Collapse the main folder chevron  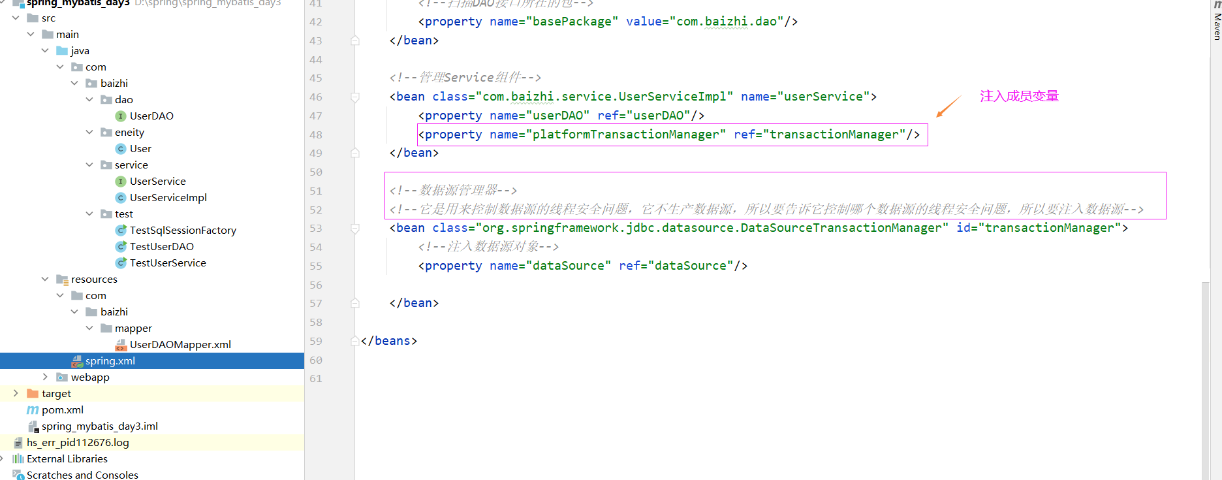pos(30,34)
